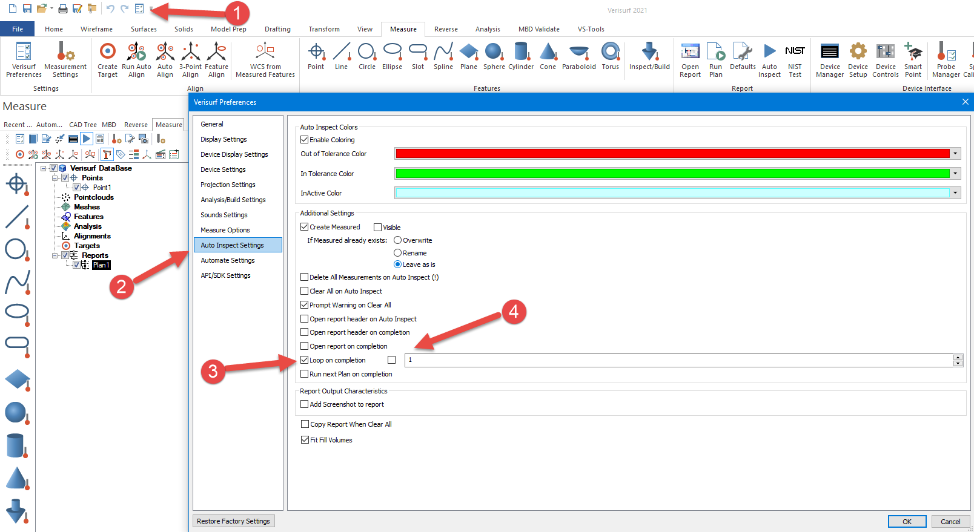Click the Run Plan icon
This screenshot has height=532, width=974.
pyautogui.click(x=716, y=51)
